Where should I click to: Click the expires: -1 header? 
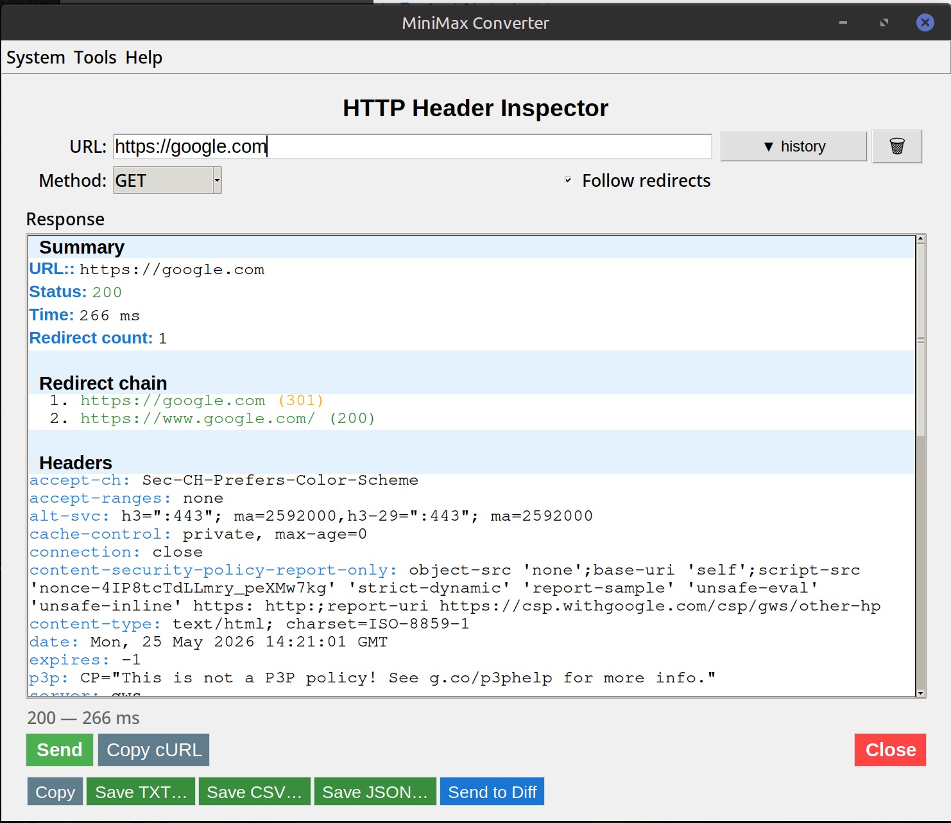click(85, 660)
